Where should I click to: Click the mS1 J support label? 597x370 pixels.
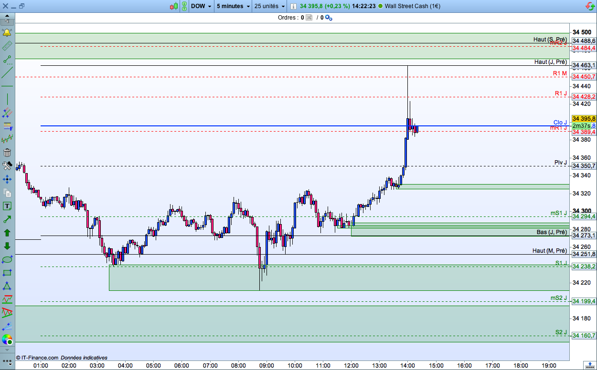point(559,213)
